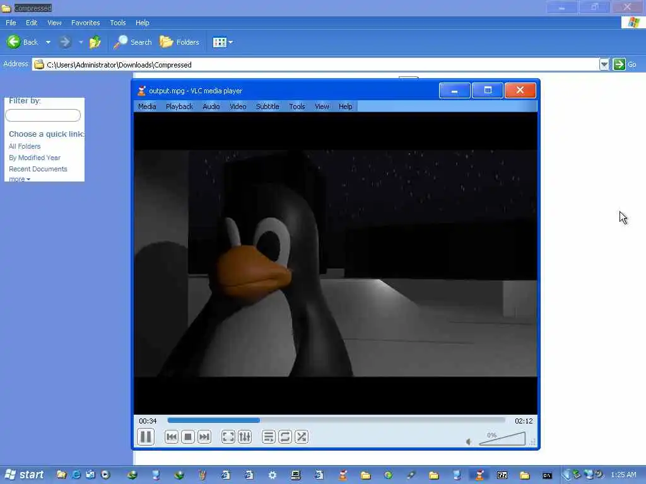Toggle the VLC playlist view
Viewport: 646px width, 484px height.
268,437
